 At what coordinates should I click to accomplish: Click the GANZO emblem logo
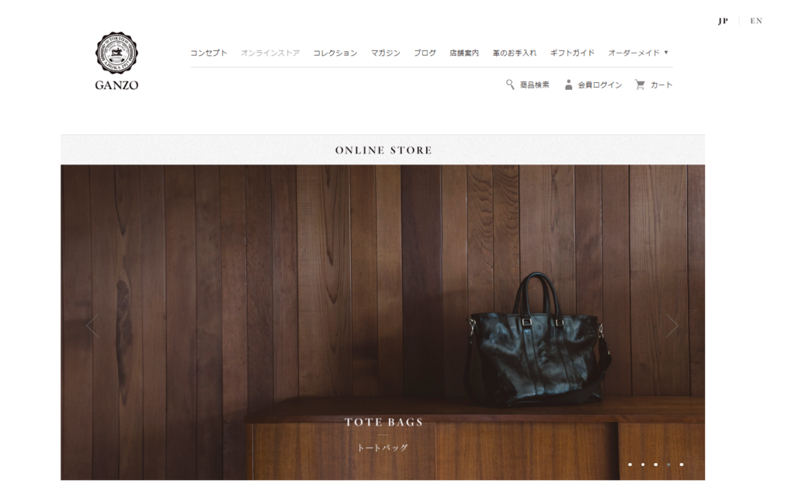coord(116,53)
